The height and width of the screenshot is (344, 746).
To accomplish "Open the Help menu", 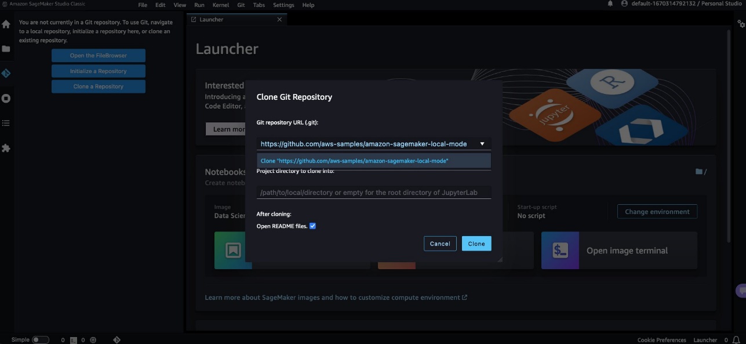I will tap(308, 5).
